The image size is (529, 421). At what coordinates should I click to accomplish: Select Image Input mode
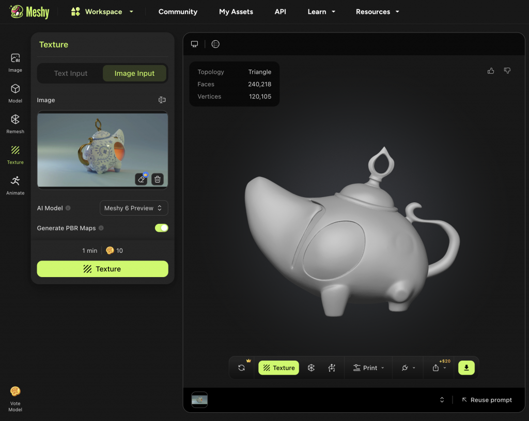pos(134,73)
